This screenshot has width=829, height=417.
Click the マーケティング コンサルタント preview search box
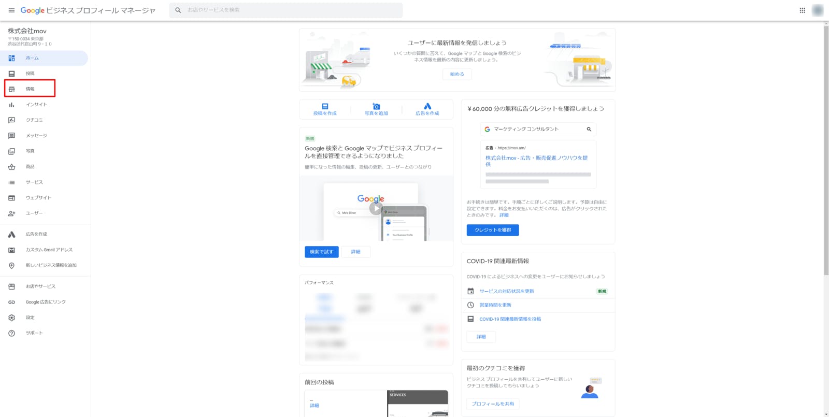[x=538, y=129]
